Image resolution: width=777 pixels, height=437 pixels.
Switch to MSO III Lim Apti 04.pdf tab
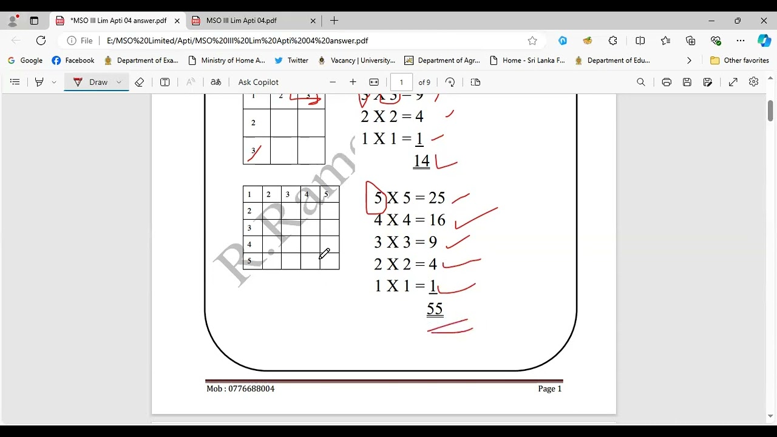pyautogui.click(x=242, y=21)
